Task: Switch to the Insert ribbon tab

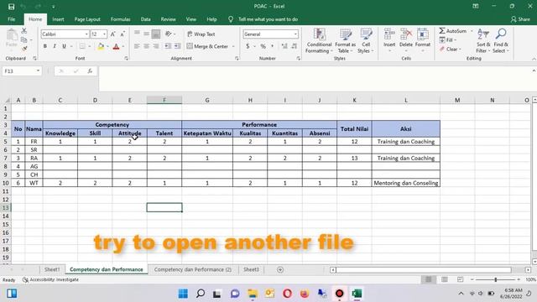Action: pos(58,19)
